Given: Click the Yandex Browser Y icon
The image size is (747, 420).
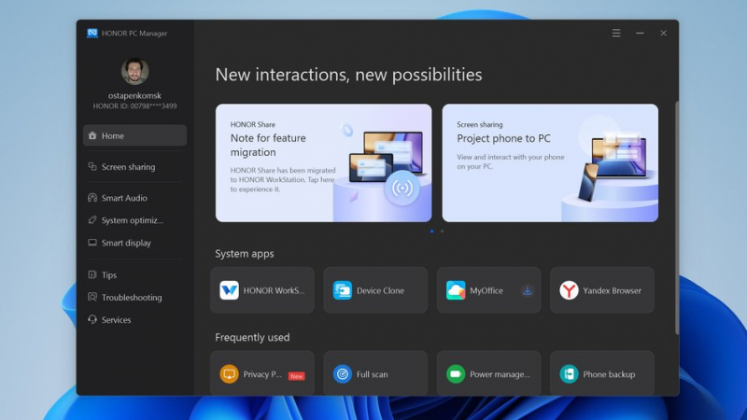Looking at the screenshot, I should (x=569, y=290).
